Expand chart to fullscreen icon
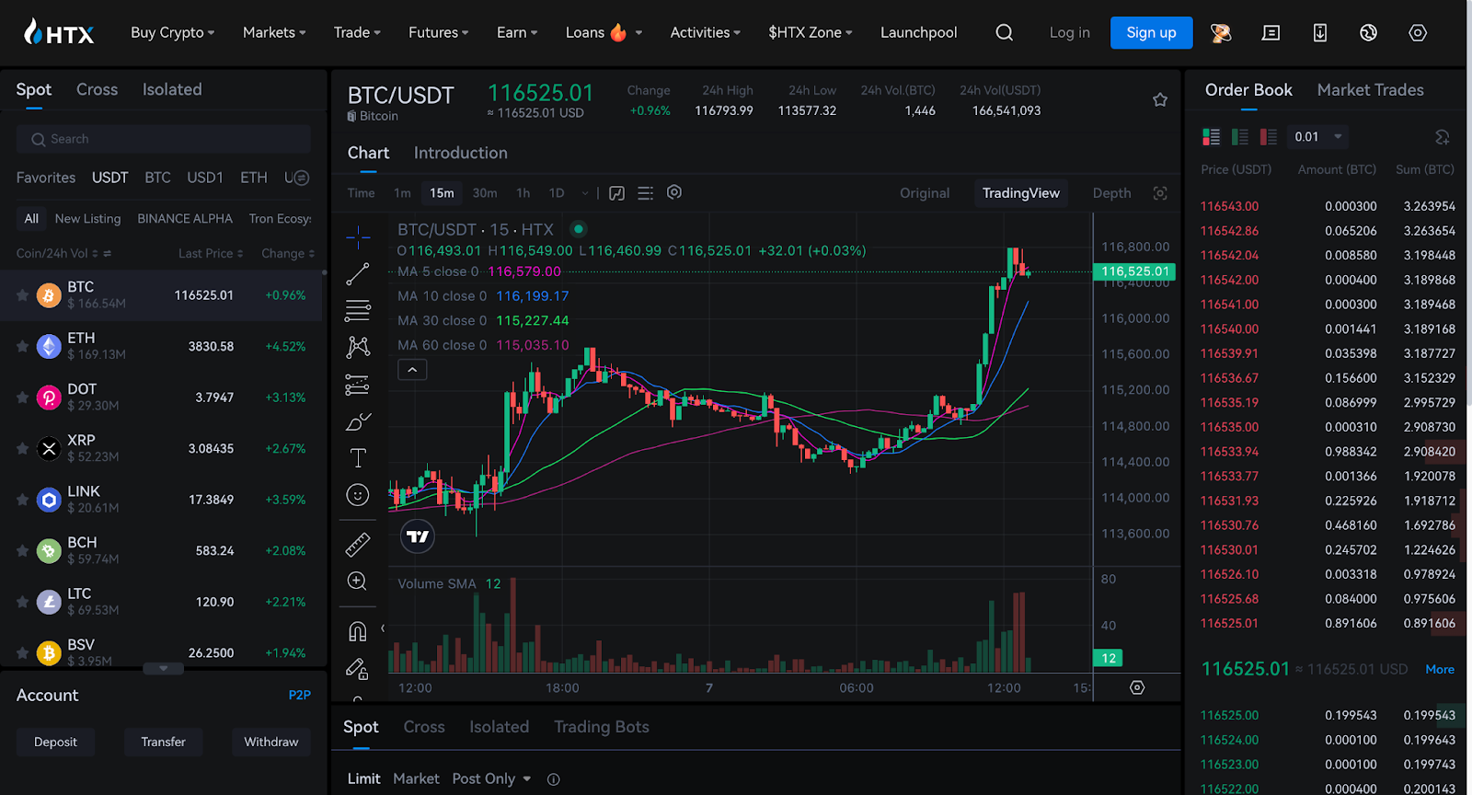 click(x=1160, y=193)
